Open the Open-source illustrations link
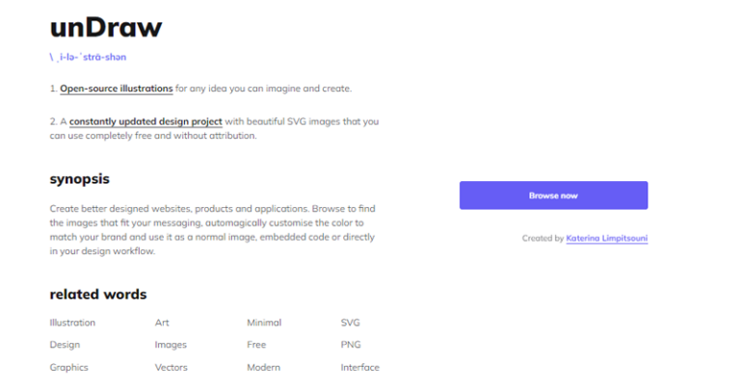The image size is (740, 390). pos(117,89)
